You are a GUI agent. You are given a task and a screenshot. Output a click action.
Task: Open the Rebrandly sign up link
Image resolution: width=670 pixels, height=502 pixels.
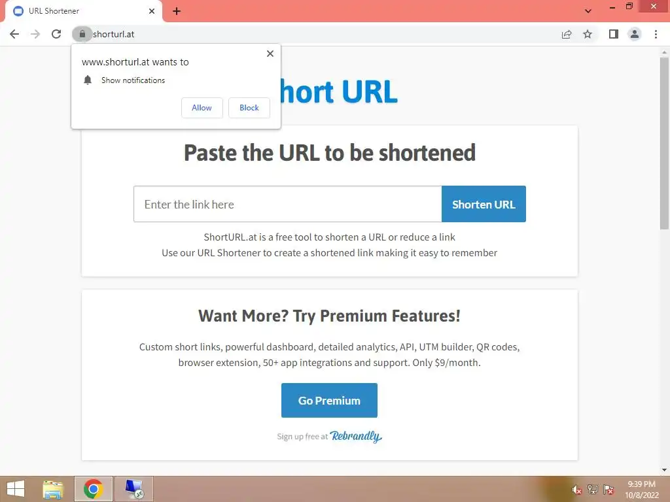pyautogui.click(x=355, y=436)
